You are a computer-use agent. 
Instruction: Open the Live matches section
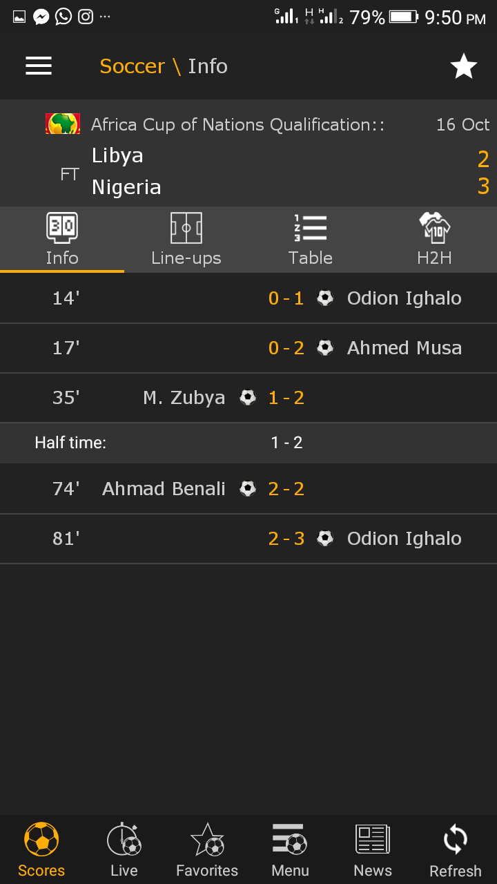click(x=124, y=849)
